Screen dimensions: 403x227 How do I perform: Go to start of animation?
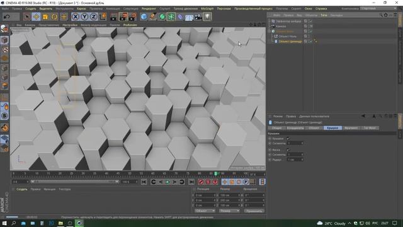point(144,182)
